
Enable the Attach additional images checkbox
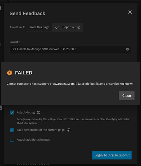[12, 140]
